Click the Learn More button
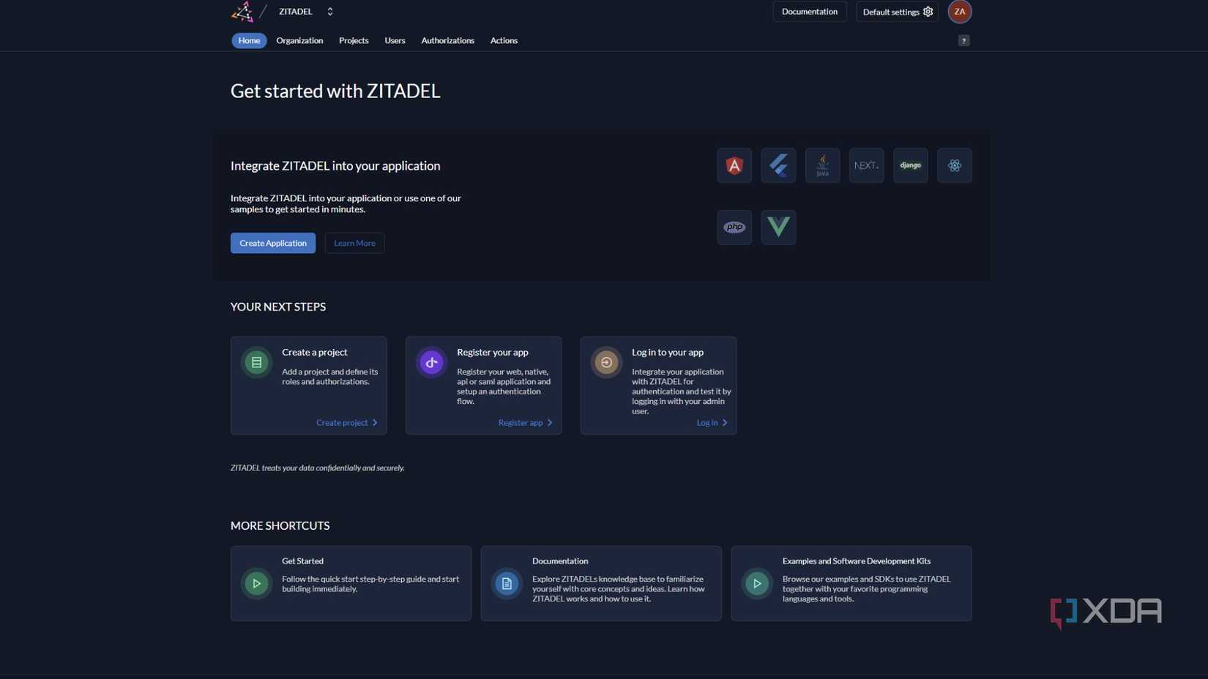The width and height of the screenshot is (1208, 679). [354, 243]
